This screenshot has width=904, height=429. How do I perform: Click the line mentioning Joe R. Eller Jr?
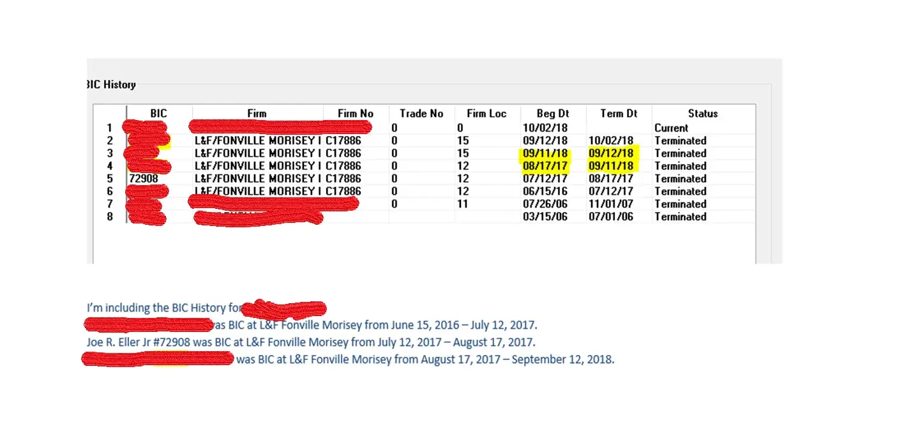[x=311, y=342]
